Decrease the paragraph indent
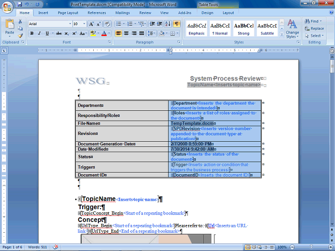Image resolution: width=335 pixels, height=251 pixels. 152,24
